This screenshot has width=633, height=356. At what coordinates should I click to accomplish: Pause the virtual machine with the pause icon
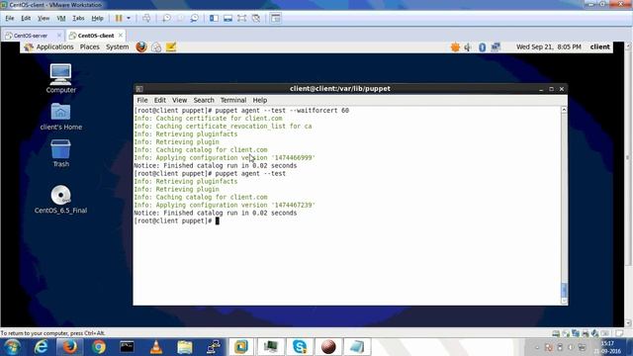(119, 18)
